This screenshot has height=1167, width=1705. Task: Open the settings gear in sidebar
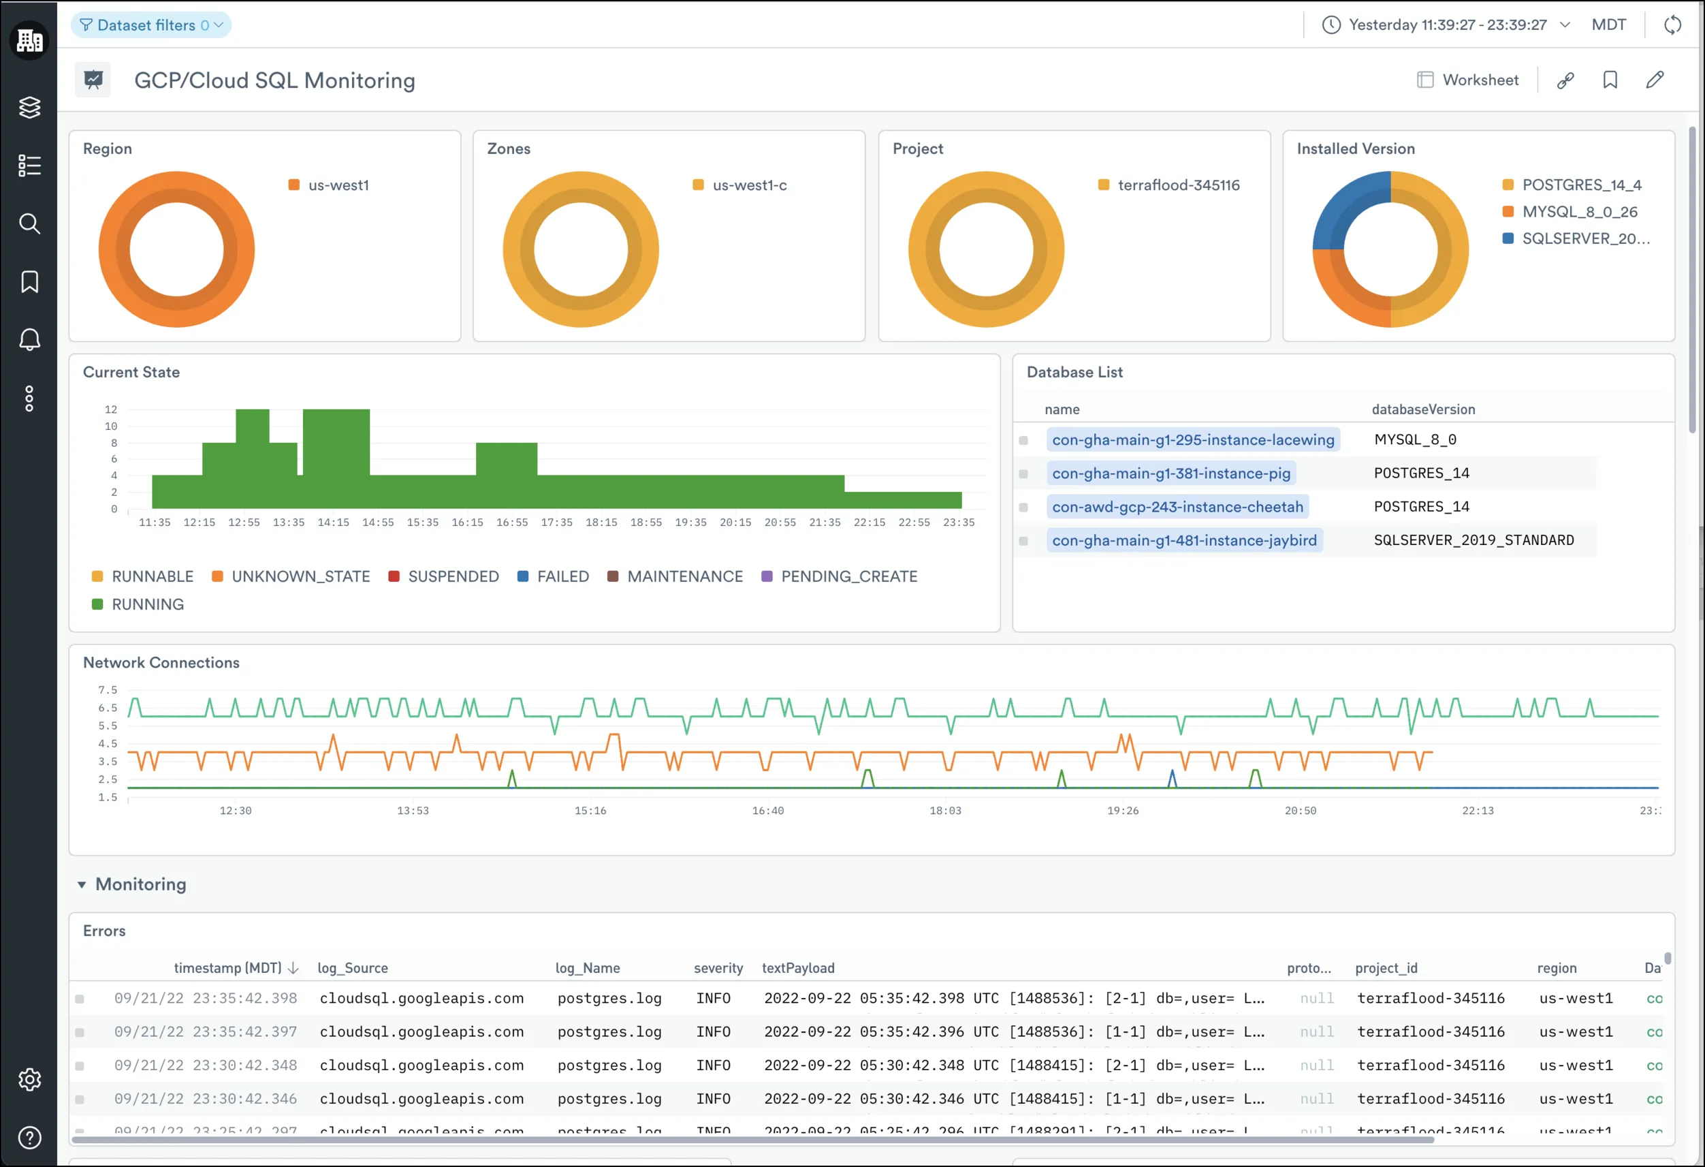(x=29, y=1080)
